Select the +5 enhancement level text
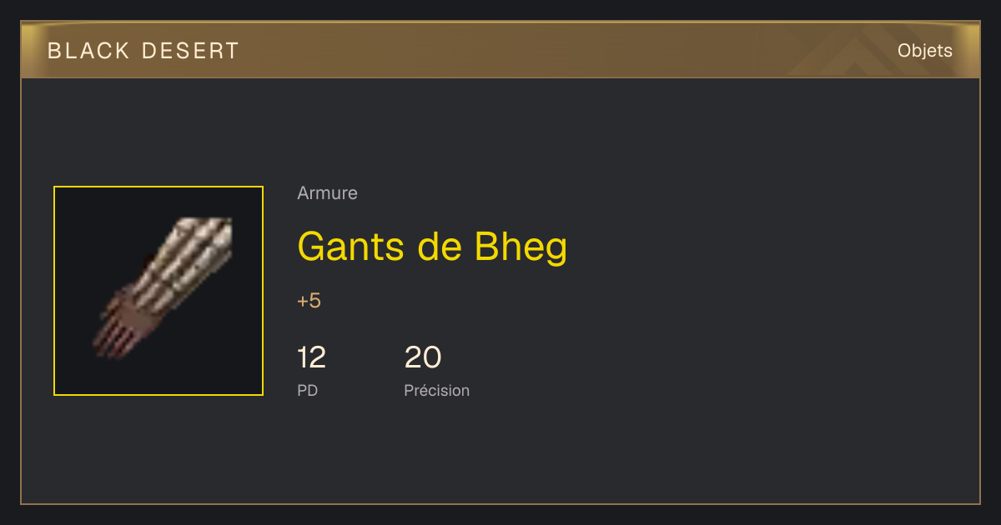This screenshot has height=525, width=1001. 309,301
